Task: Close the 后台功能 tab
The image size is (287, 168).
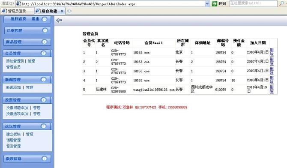Action: (x=62, y=11)
